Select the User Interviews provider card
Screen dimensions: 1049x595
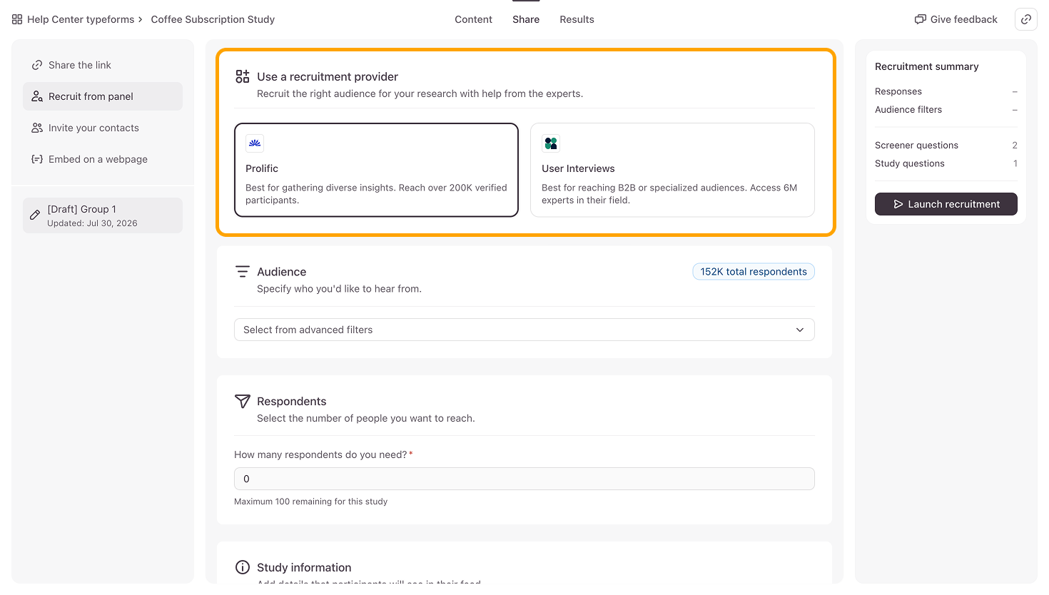click(x=672, y=170)
